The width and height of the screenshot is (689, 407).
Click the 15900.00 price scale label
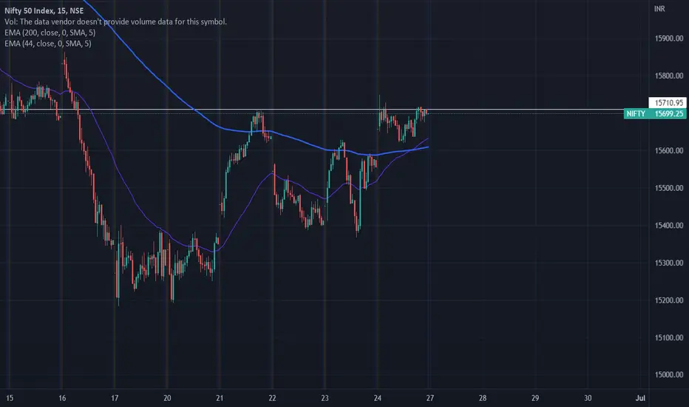point(669,38)
